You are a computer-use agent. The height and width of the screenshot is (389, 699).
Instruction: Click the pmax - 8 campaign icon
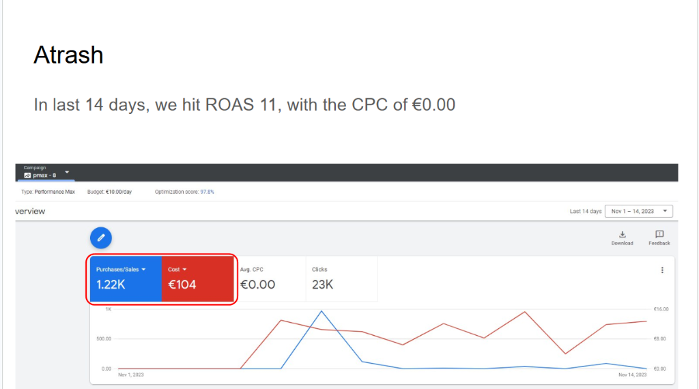27,175
